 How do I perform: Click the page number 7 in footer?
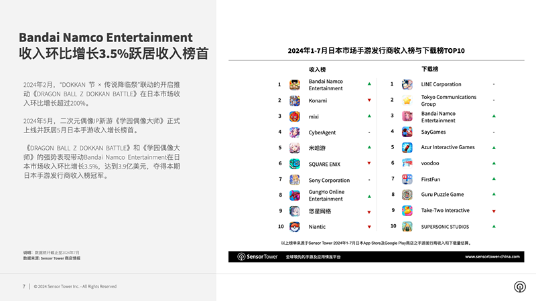pyautogui.click(x=24, y=286)
